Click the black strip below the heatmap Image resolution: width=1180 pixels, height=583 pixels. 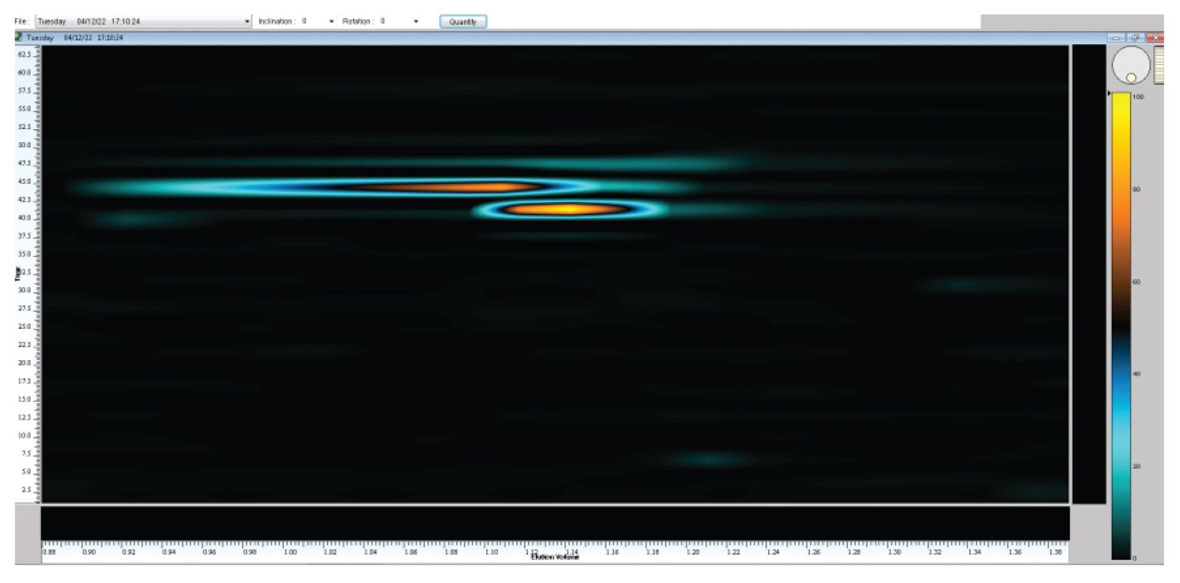(x=555, y=523)
